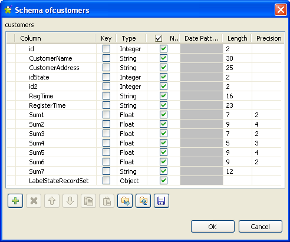Image resolution: width=290 pixels, height=242 pixels.
Task: Select the CustomerAddress name cell
Action: (56, 68)
